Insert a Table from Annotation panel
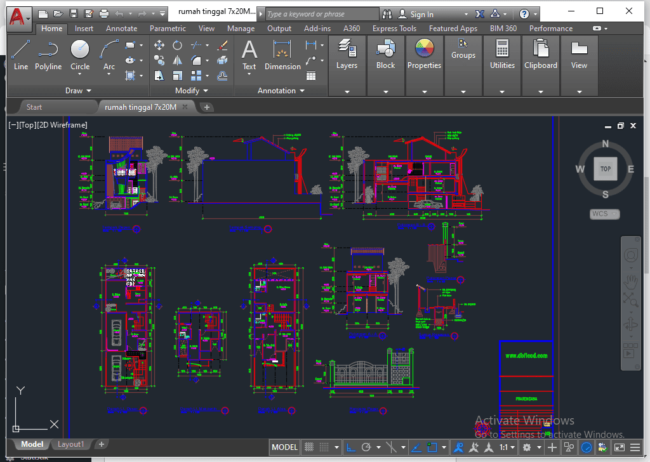 pos(311,76)
